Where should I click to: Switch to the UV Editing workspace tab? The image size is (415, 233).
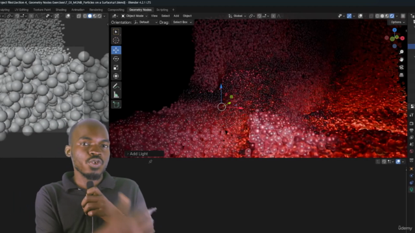tap(21, 10)
